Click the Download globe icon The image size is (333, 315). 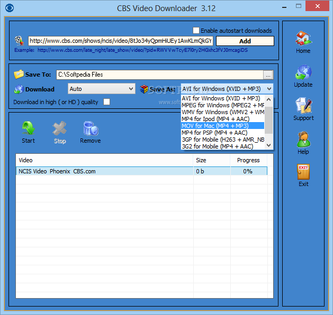pyautogui.click(x=19, y=89)
